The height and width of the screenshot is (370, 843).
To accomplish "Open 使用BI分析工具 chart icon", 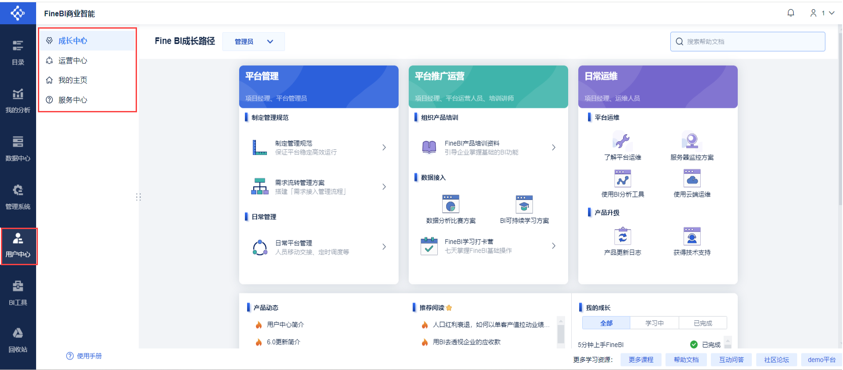I will [623, 178].
